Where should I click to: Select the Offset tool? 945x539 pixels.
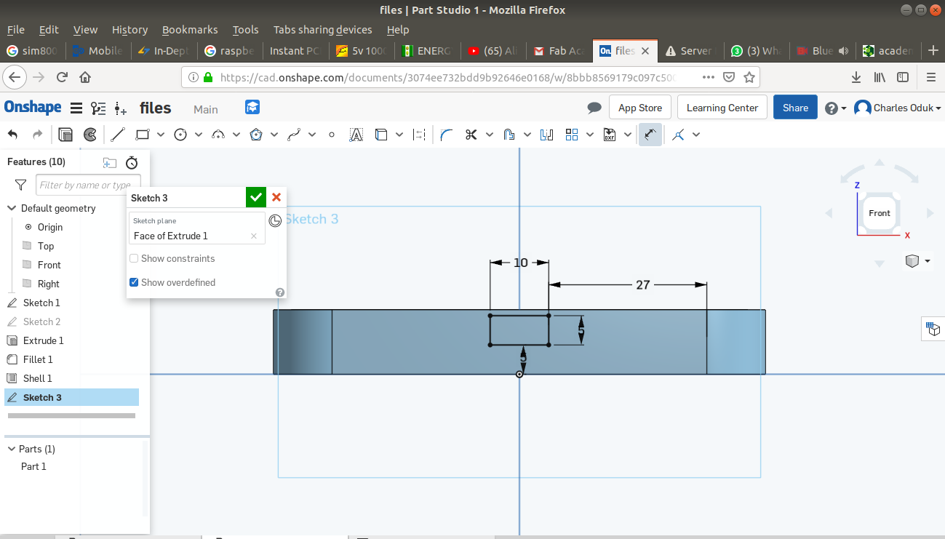(509, 135)
